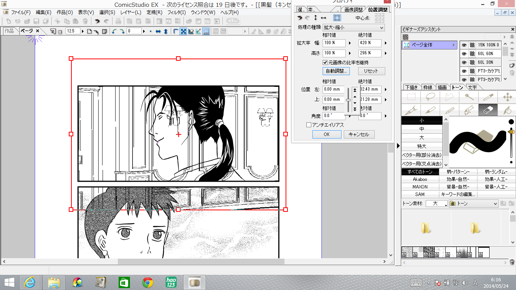Screen dimensions: 516x290
Task: Flip the view horizontally
Action: tap(158, 31)
